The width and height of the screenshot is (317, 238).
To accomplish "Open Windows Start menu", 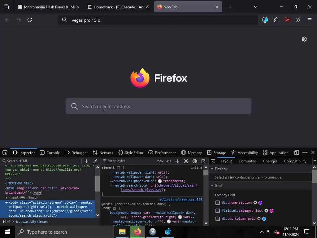I will (x=7, y=232).
